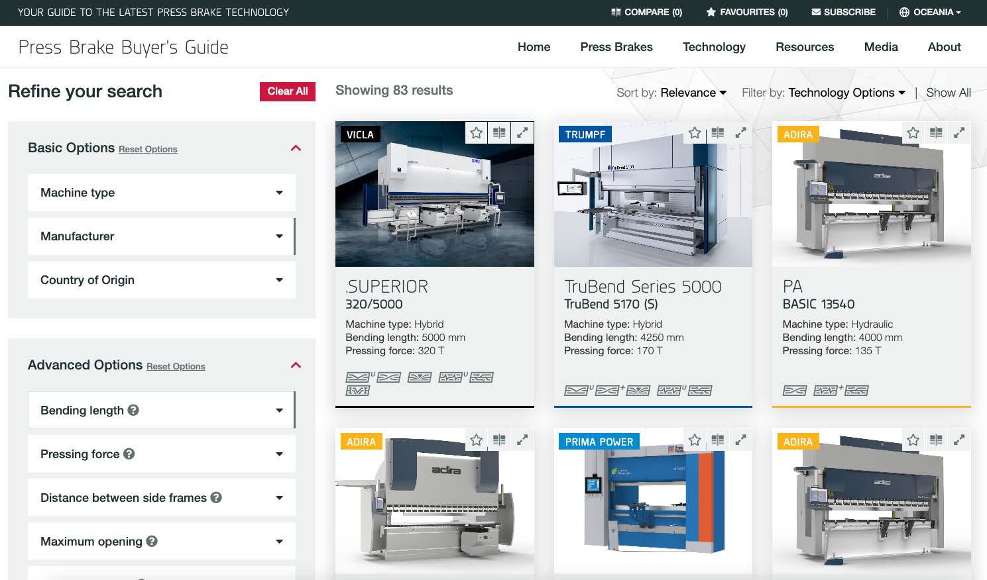Favourite the TRUMPF TruBend Series 5000
Viewport: 987px width, 580px height.
click(x=695, y=133)
